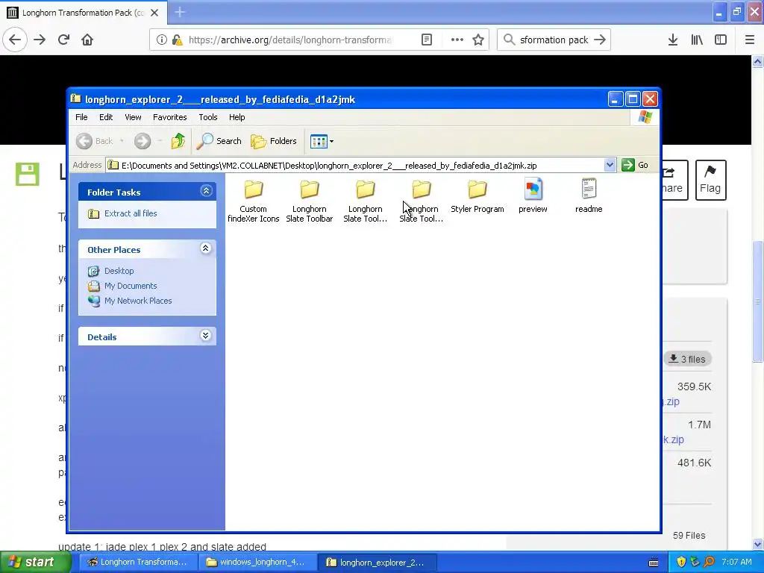Click the Forward arrow in Explorer toolbar

click(143, 141)
